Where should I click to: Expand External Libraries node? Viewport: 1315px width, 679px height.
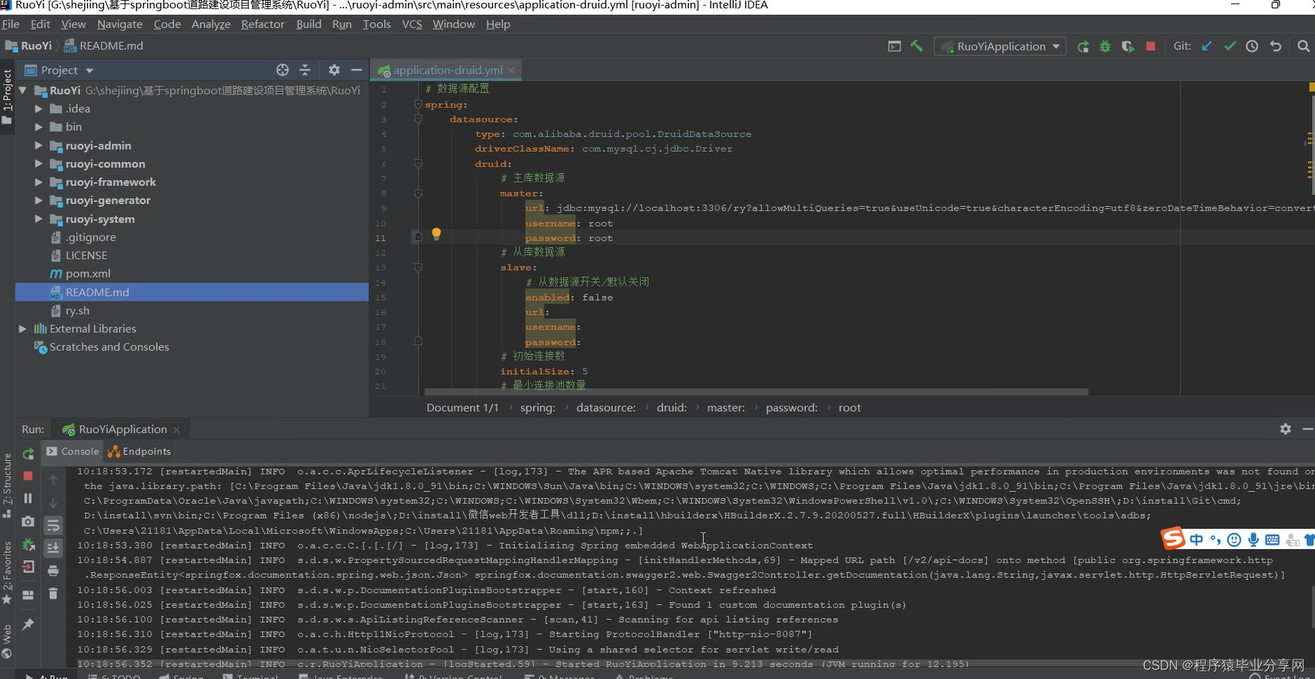[x=22, y=328]
